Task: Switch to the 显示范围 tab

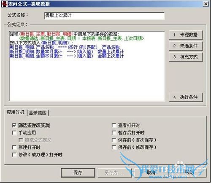Action: 38,113
